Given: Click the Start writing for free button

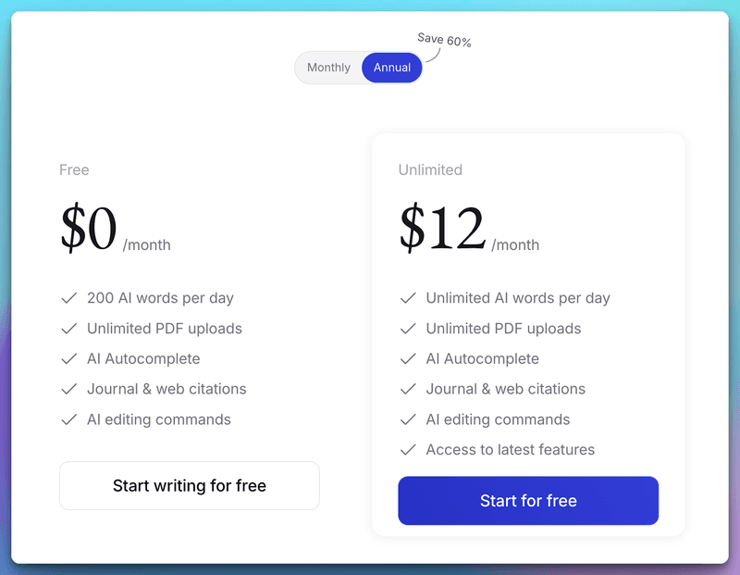Looking at the screenshot, I should click(x=190, y=485).
